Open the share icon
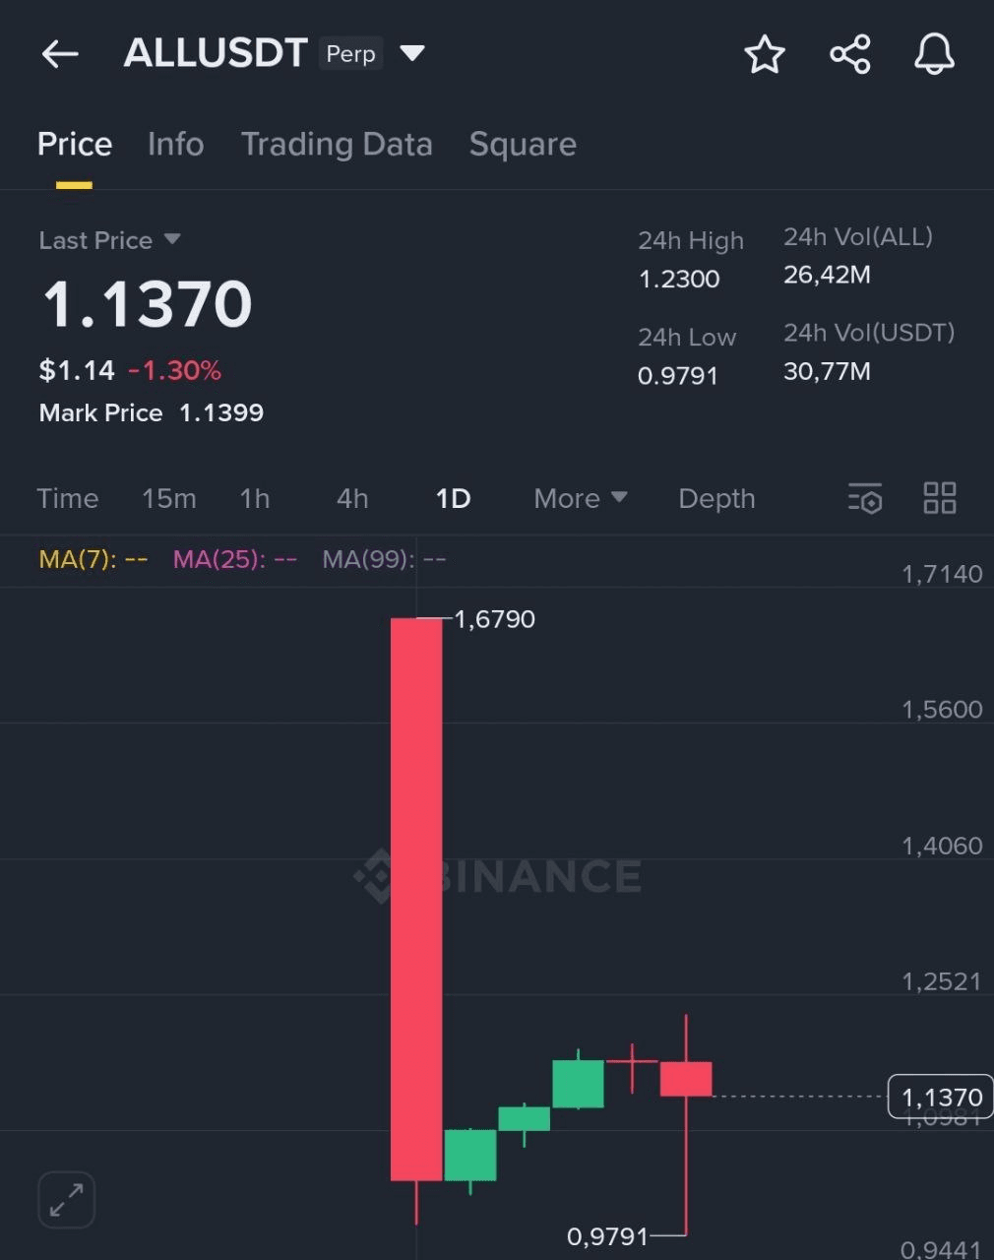 pos(850,54)
